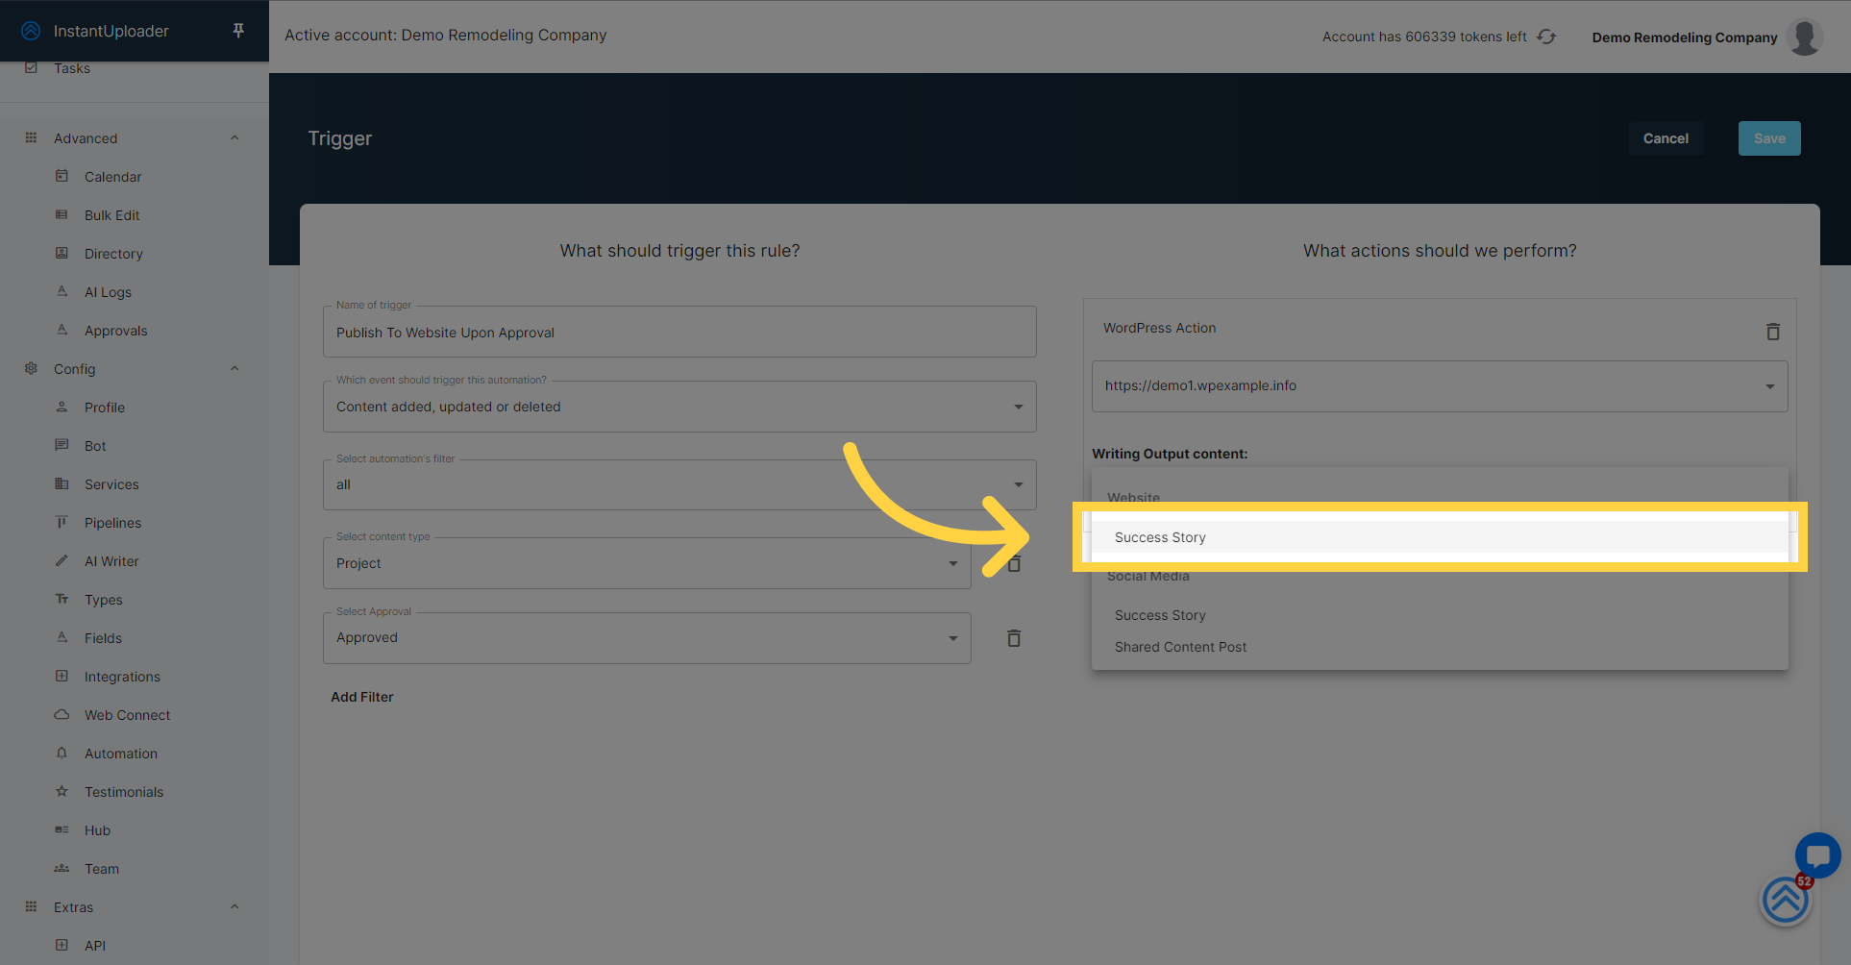The height and width of the screenshot is (965, 1851).
Task: Collapse the Advanced section chevron
Action: tap(234, 137)
